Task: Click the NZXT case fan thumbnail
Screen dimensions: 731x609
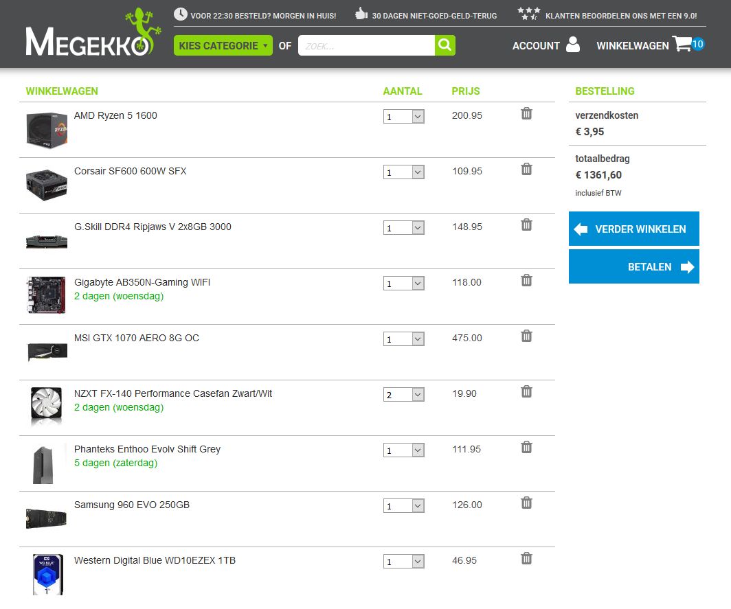Action: (47, 406)
